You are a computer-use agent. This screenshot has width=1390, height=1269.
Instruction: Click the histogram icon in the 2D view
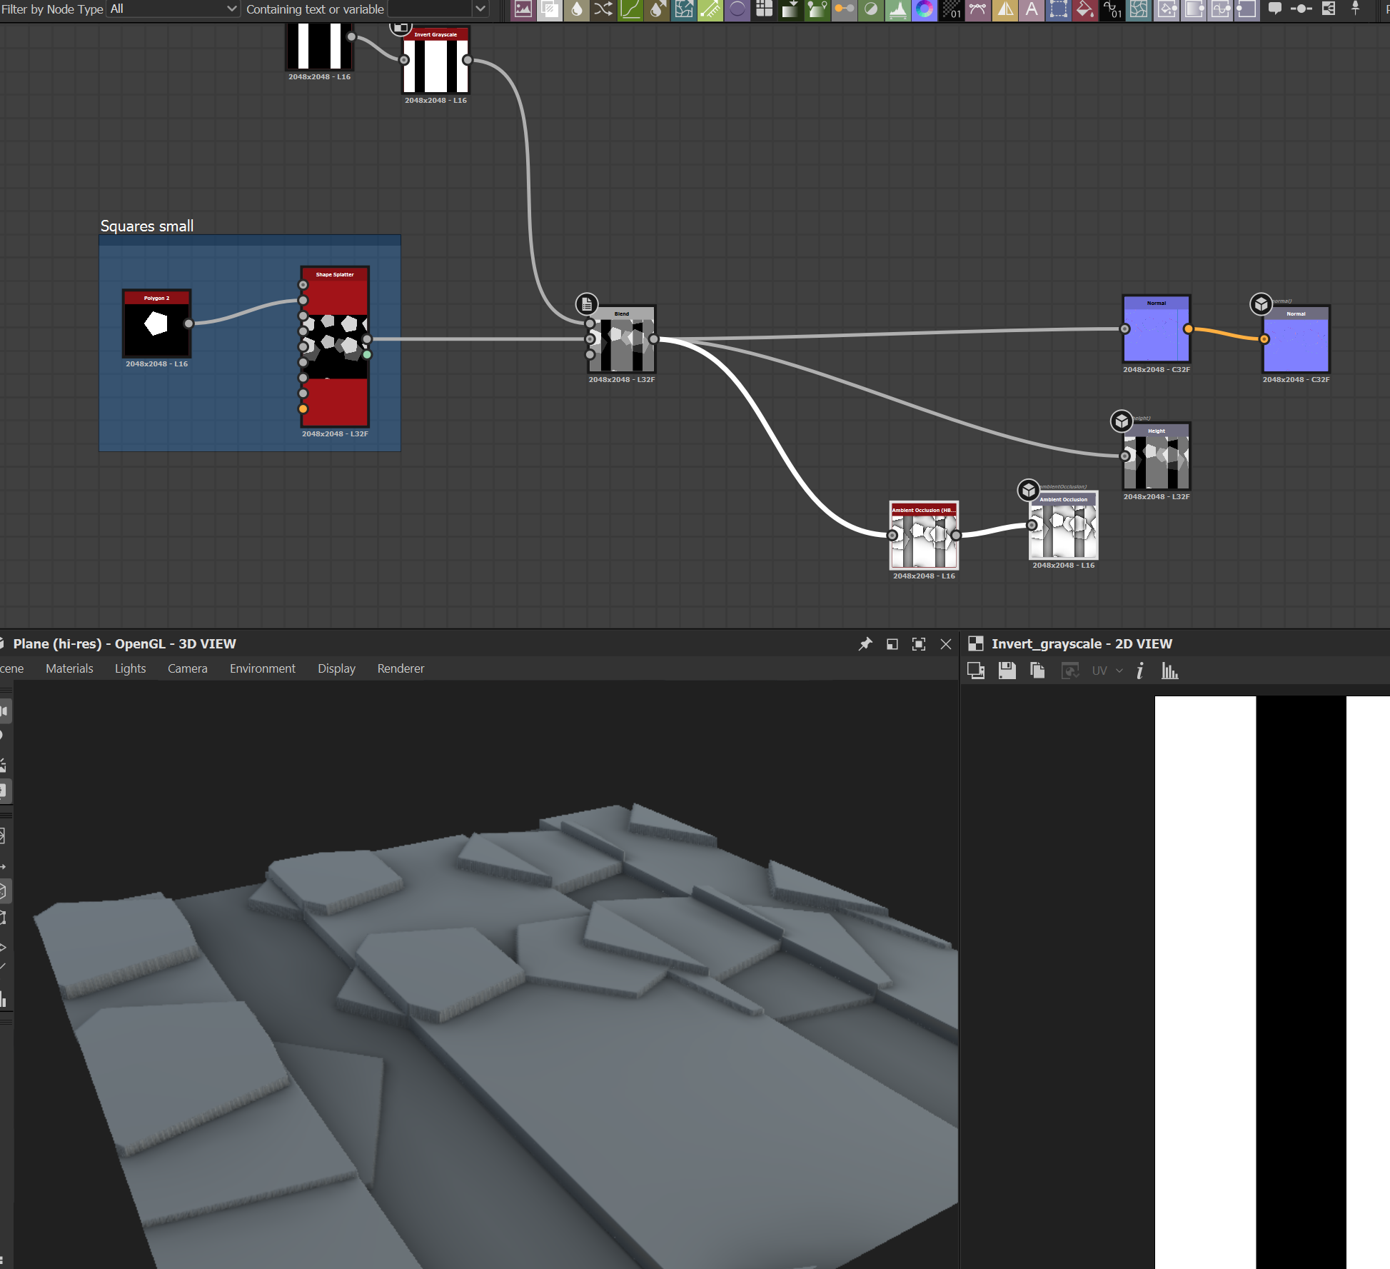tap(1171, 671)
